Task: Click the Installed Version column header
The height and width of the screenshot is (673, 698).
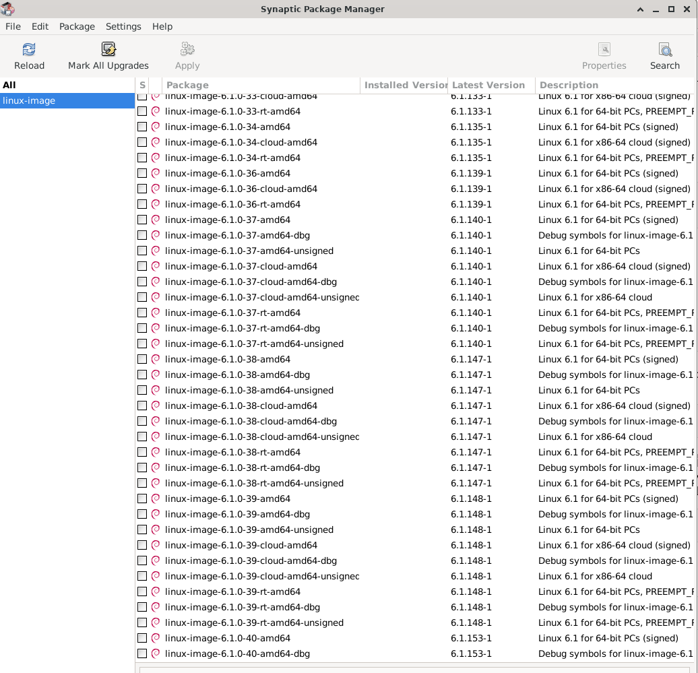Action: 404,85
